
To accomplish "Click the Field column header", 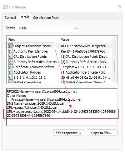I will pyautogui.click(x=33, y=39).
